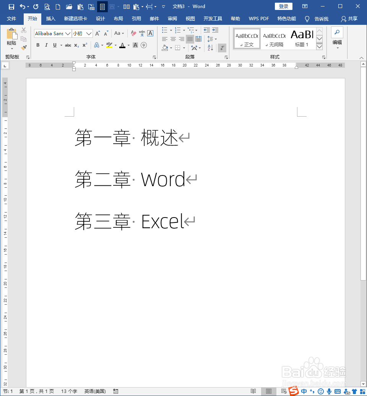367x396 pixels.
Task: Switch to the 审阅 tab
Action: [172, 19]
